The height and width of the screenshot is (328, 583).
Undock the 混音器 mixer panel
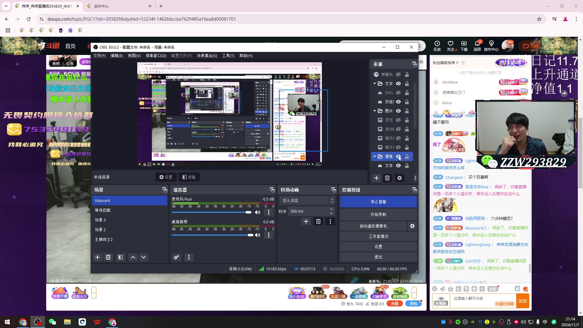272,190
